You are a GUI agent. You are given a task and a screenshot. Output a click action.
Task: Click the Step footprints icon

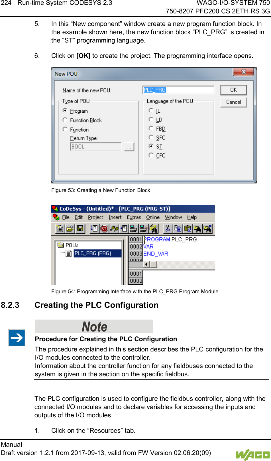click(114, 229)
